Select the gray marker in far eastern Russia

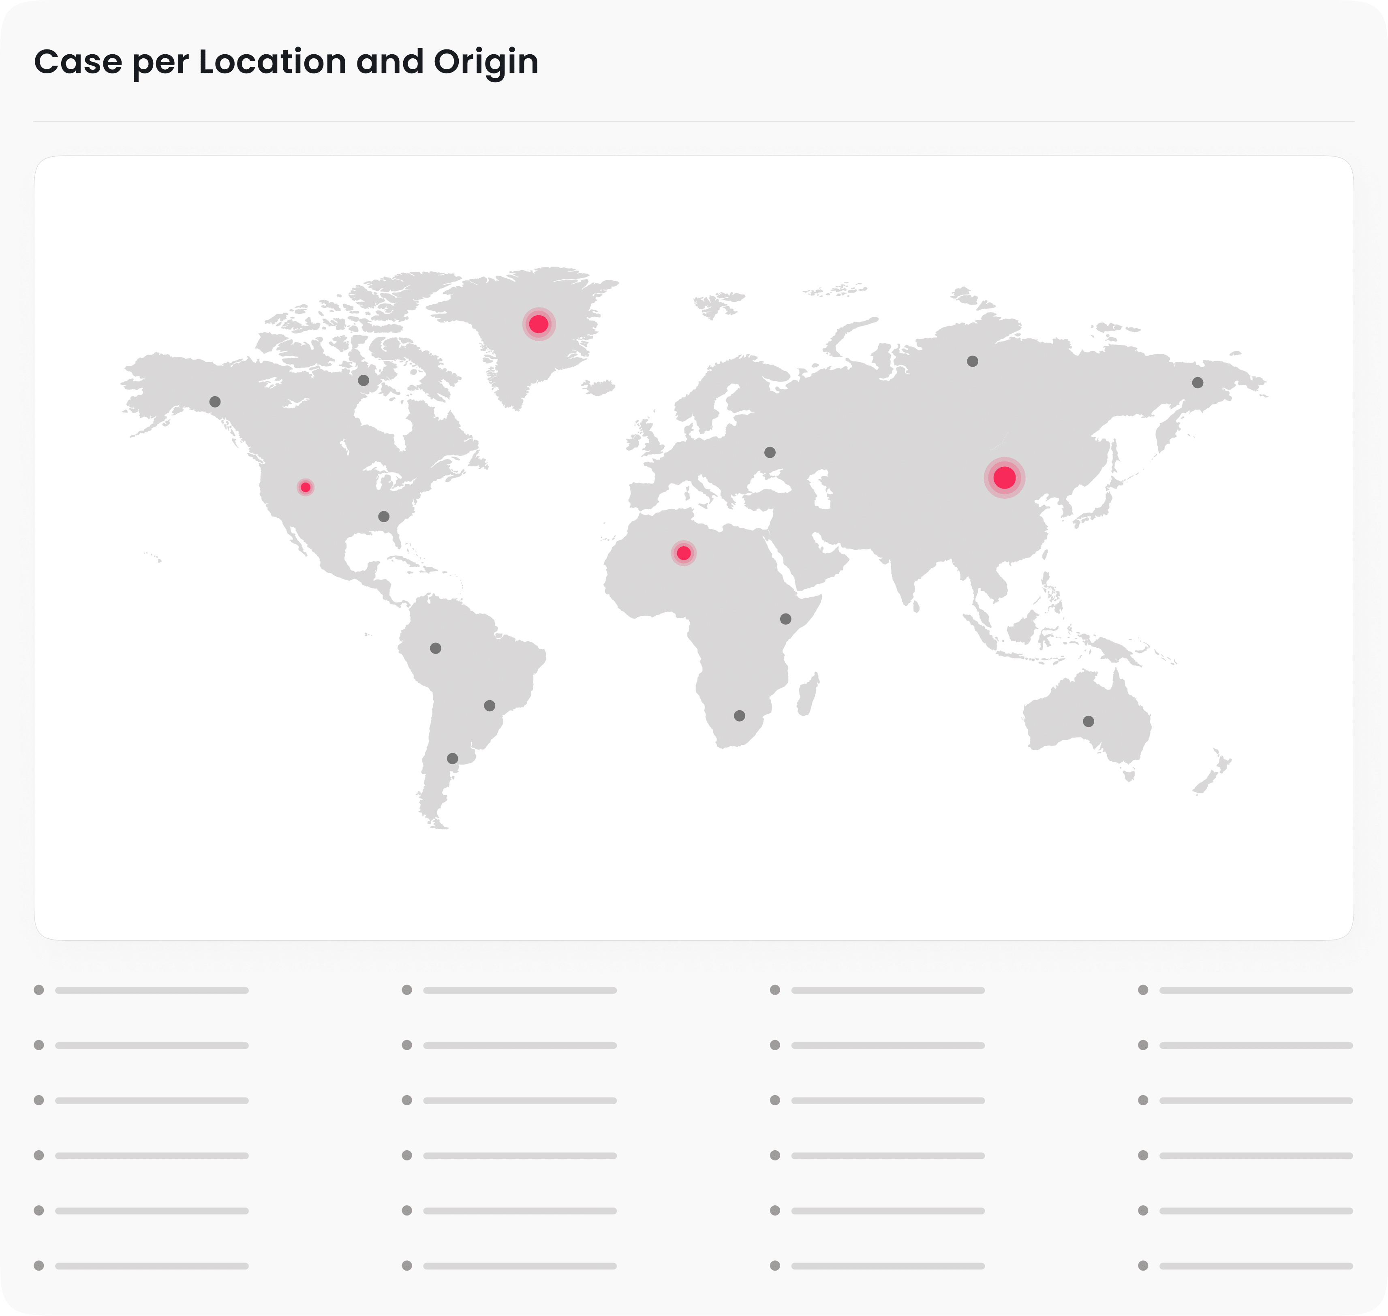coord(1198,382)
